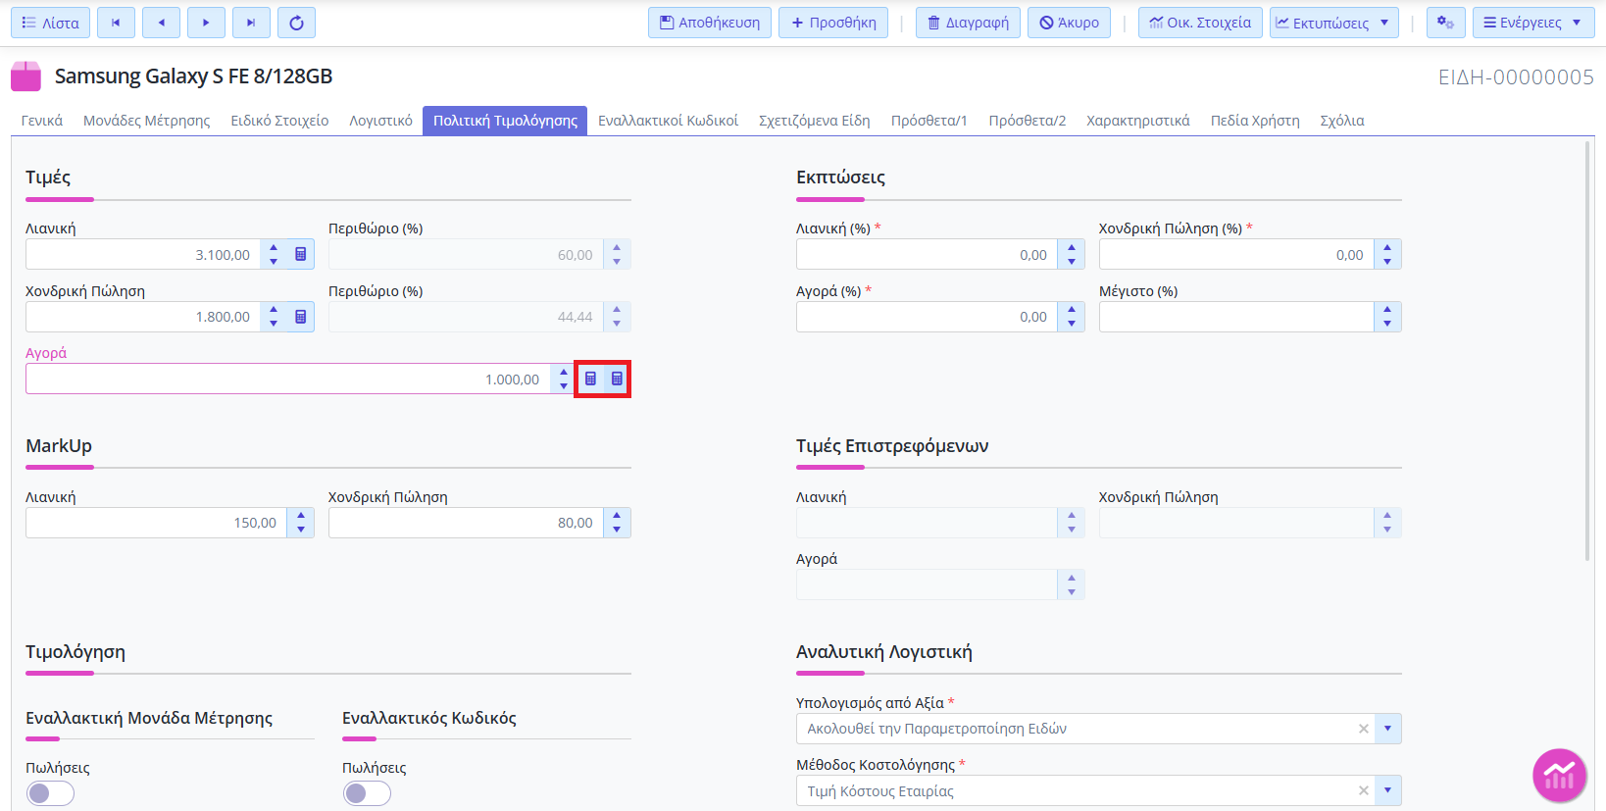This screenshot has width=1606, height=811.
Task: Open the pink analytics chart floating button
Action: point(1559,776)
